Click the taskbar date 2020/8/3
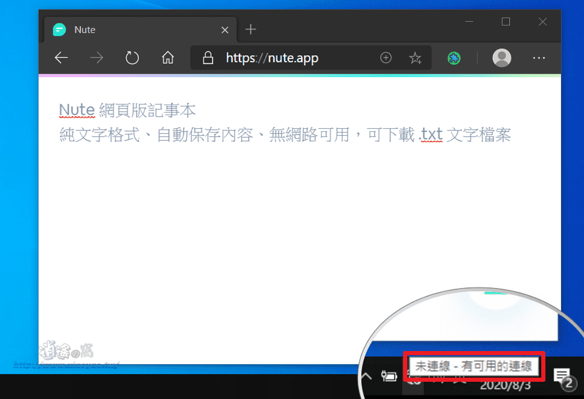Image resolution: width=584 pixels, height=399 pixels. click(x=505, y=385)
